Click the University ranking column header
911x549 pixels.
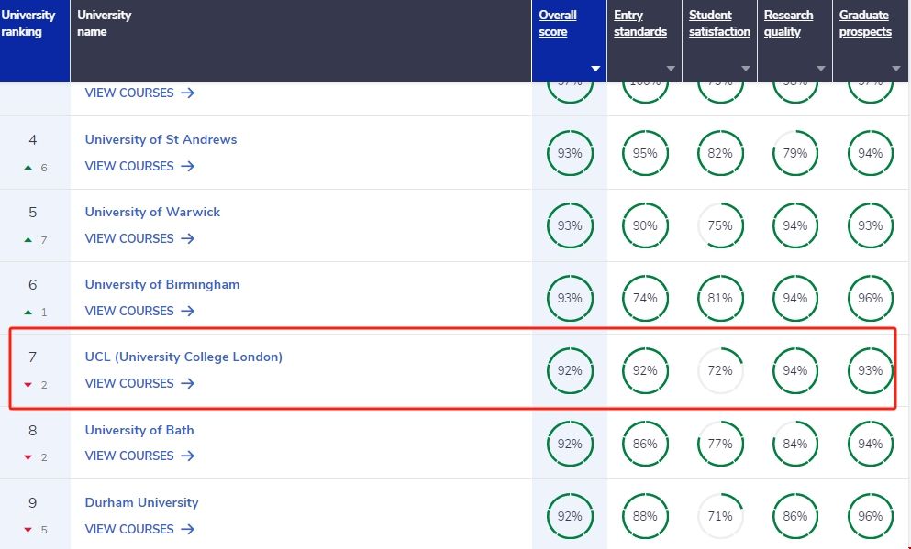click(28, 24)
